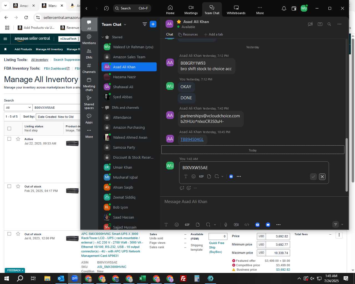Select Feb 25, 2025 out of stock checkbox

(x=9, y=186)
